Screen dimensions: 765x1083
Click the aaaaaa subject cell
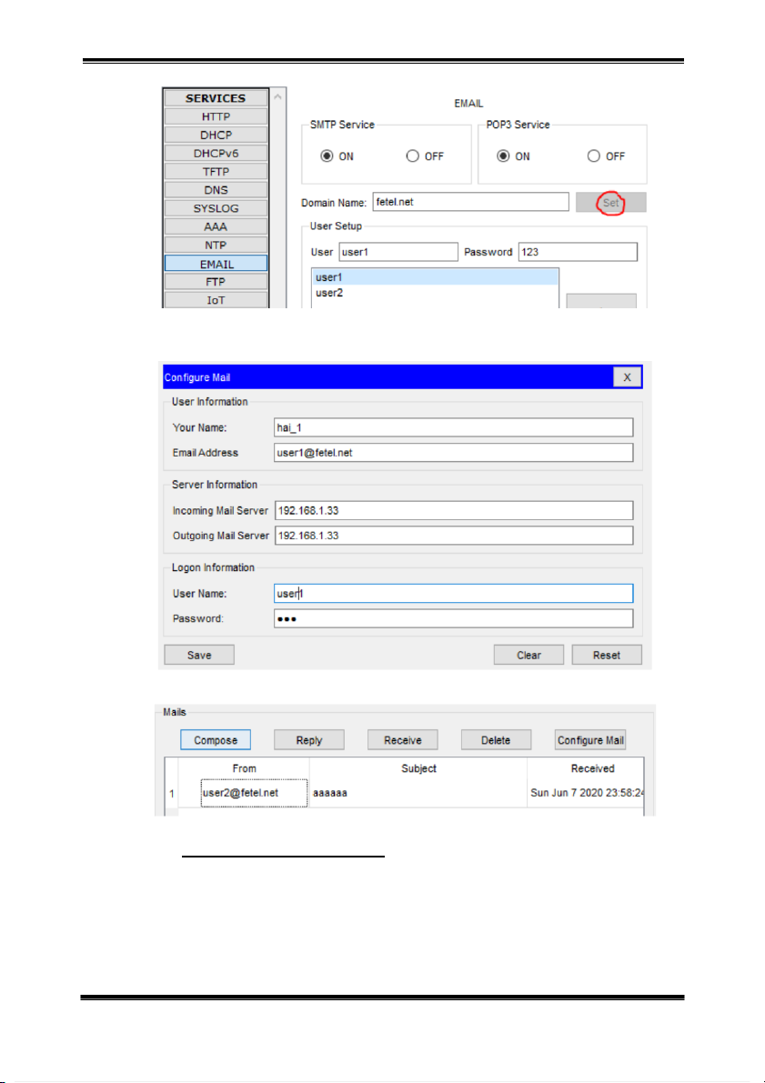(418, 793)
